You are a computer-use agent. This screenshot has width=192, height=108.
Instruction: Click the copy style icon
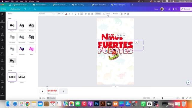point(125,14)
